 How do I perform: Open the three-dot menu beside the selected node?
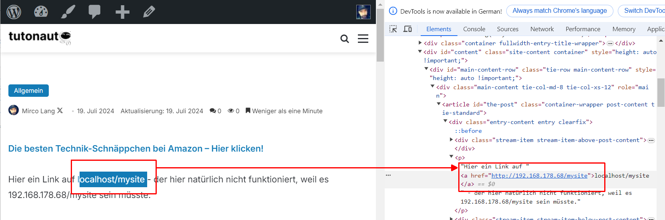(388, 175)
